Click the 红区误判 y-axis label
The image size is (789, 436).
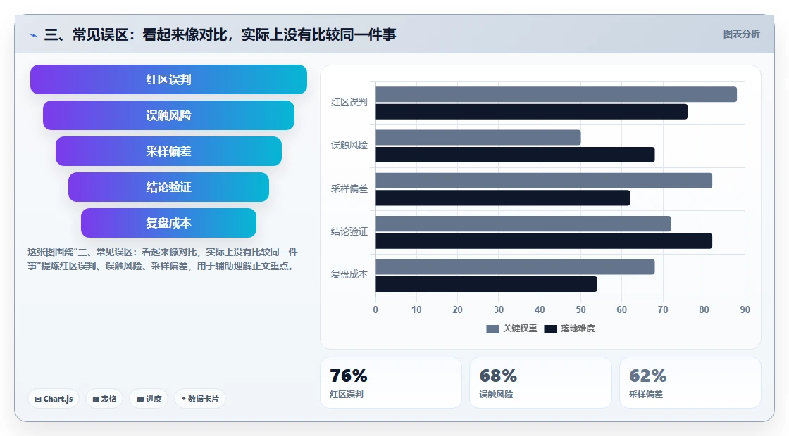click(349, 103)
